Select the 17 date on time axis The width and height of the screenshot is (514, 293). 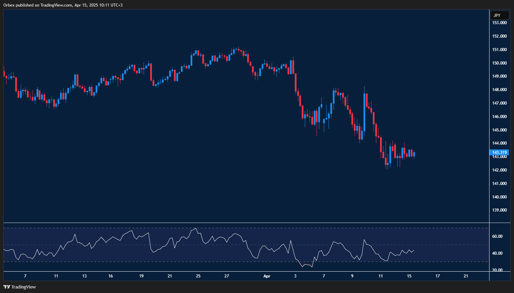tap(437, 276)
